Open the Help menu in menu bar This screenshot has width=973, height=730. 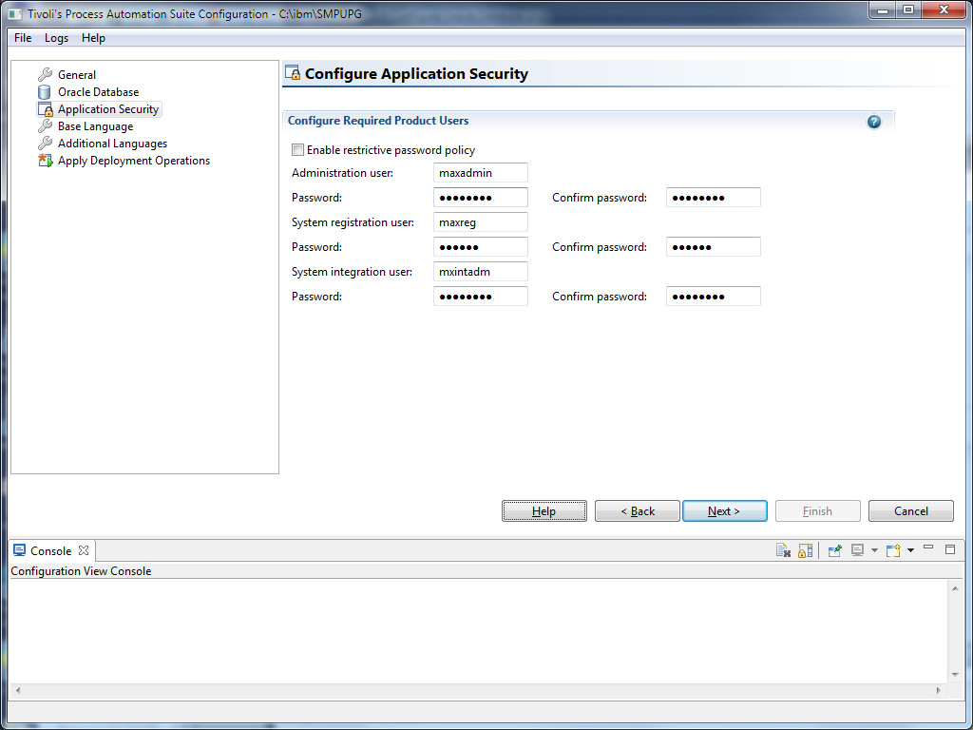coord(93,38)
